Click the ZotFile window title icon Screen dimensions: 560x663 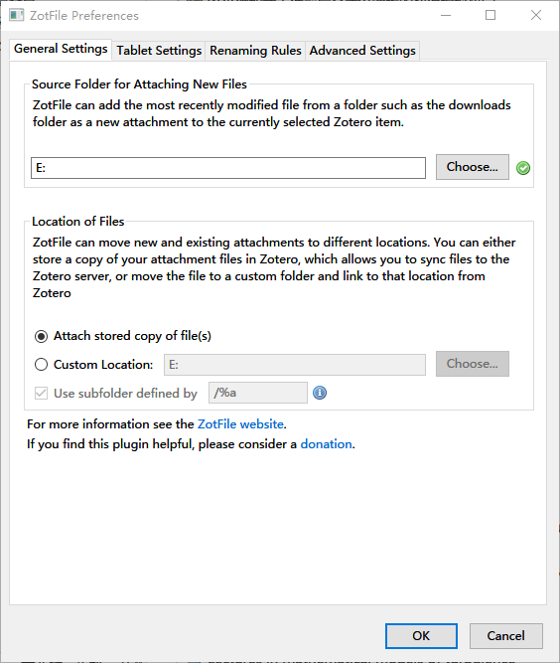17,15
